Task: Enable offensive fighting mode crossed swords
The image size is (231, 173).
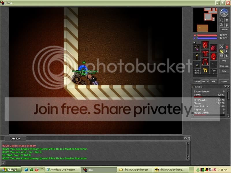Action: tap(221, 47)
